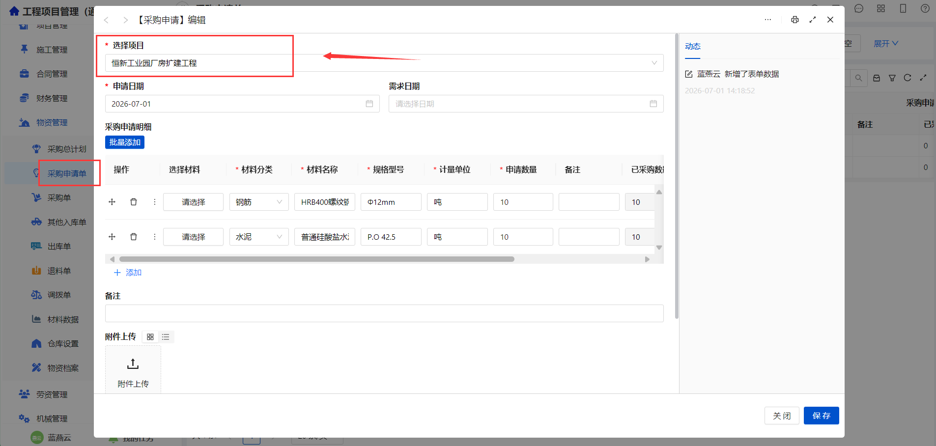
Task: Select 采购单 in sidebar
Action: pyautogui.click(x=59, y=197)
